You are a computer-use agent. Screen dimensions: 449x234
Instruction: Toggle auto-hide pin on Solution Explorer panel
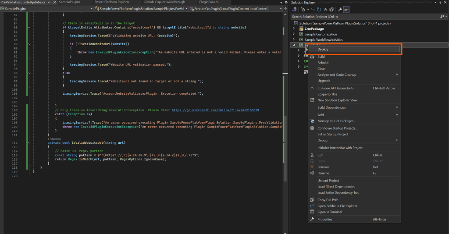pyautogui.click(x=439, y=3)
